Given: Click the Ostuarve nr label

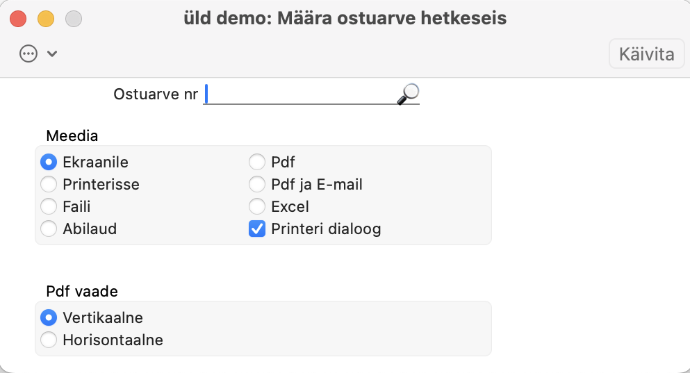Looking at the screenshot, I should [x=156, y=94].
